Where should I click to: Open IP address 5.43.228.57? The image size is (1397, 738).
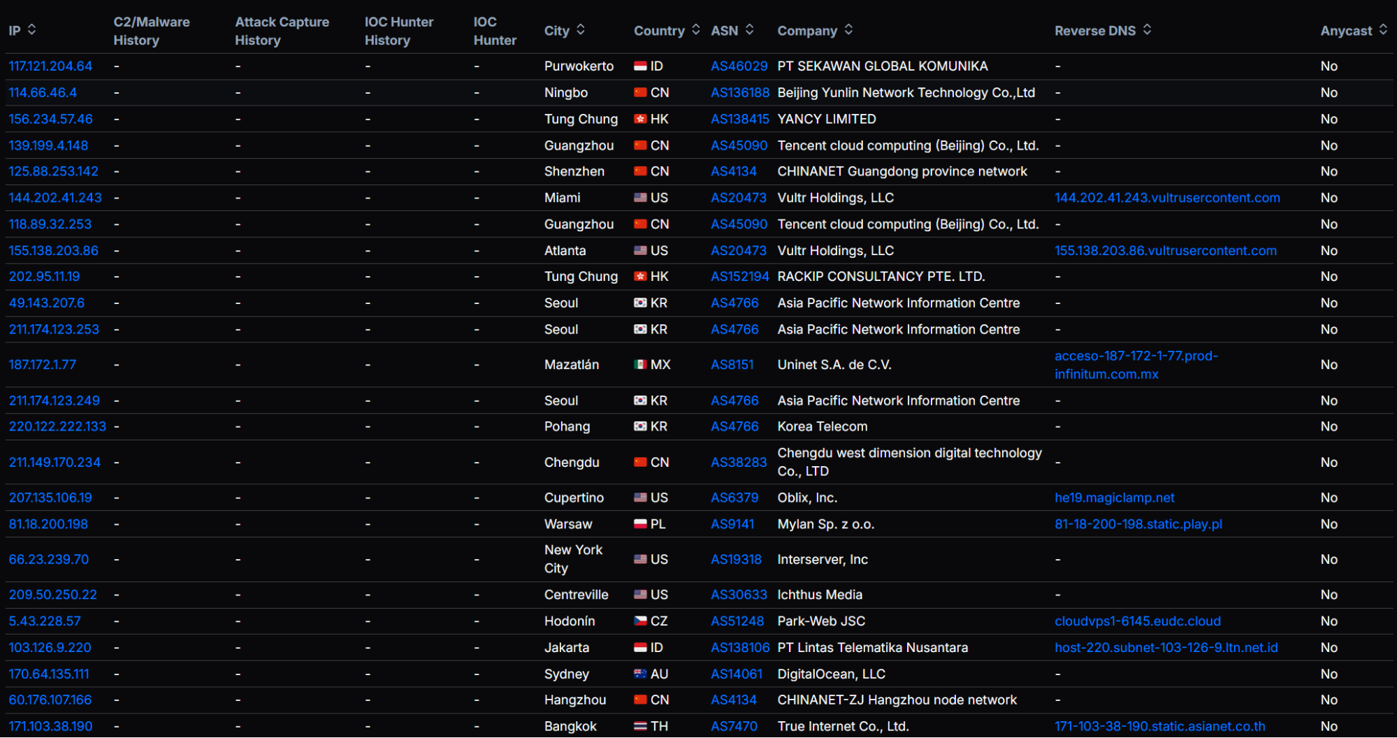point(45,622)
